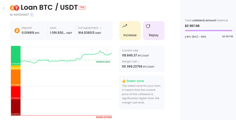Click the BTC/USDT pair icon in title

point(15,8)
